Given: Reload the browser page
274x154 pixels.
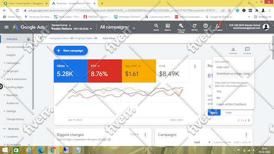Looking at the screenshot, I should (17, 10).
